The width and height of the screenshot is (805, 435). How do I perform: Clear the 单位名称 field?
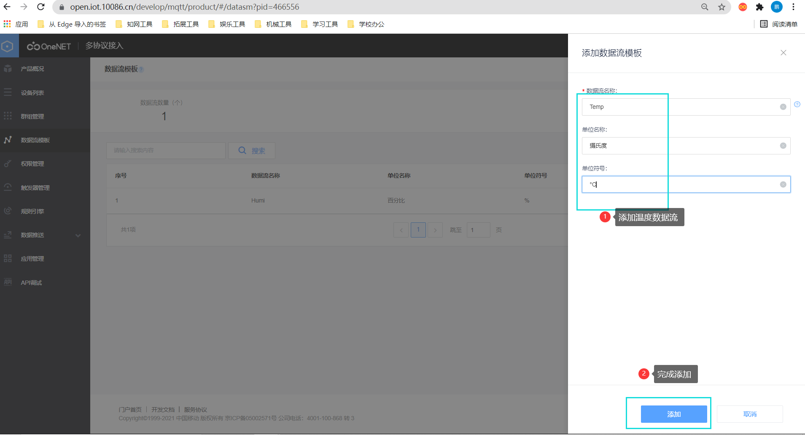pyautogui.click(x=783, y=146)
